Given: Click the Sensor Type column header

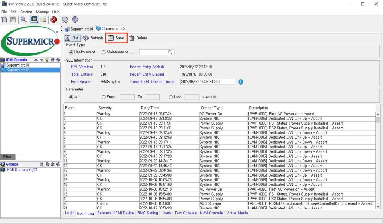Looking at the screenshot, I should [212, 108].
